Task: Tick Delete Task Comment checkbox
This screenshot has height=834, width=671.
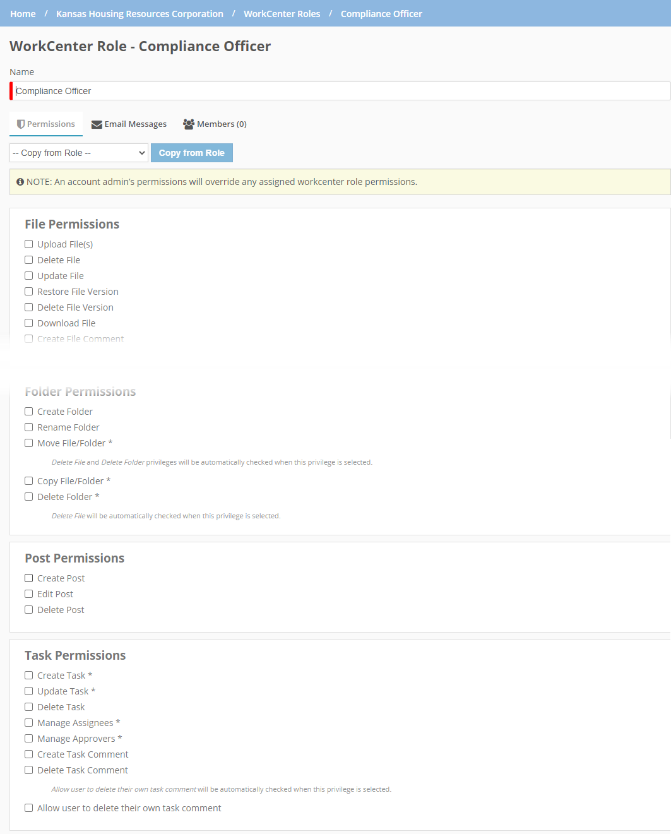Action: (x=29, y=770)
